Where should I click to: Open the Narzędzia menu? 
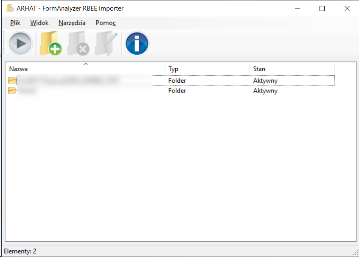click(x=72, y=23)
